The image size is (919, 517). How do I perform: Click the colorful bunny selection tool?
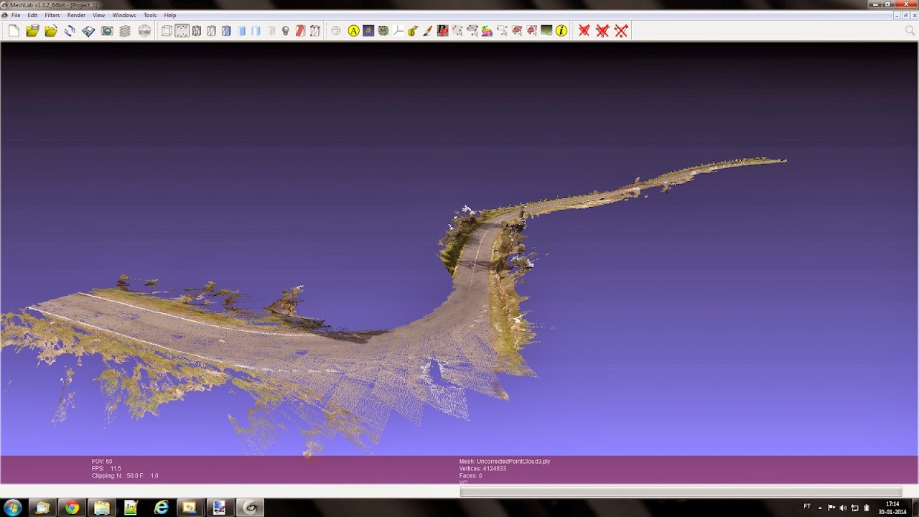[x=488, y=31]
